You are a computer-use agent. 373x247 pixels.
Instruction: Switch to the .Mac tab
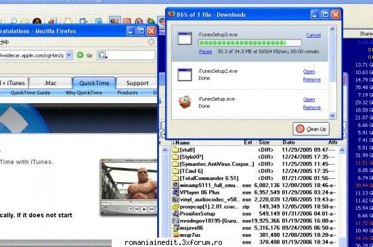pos(50,83)
